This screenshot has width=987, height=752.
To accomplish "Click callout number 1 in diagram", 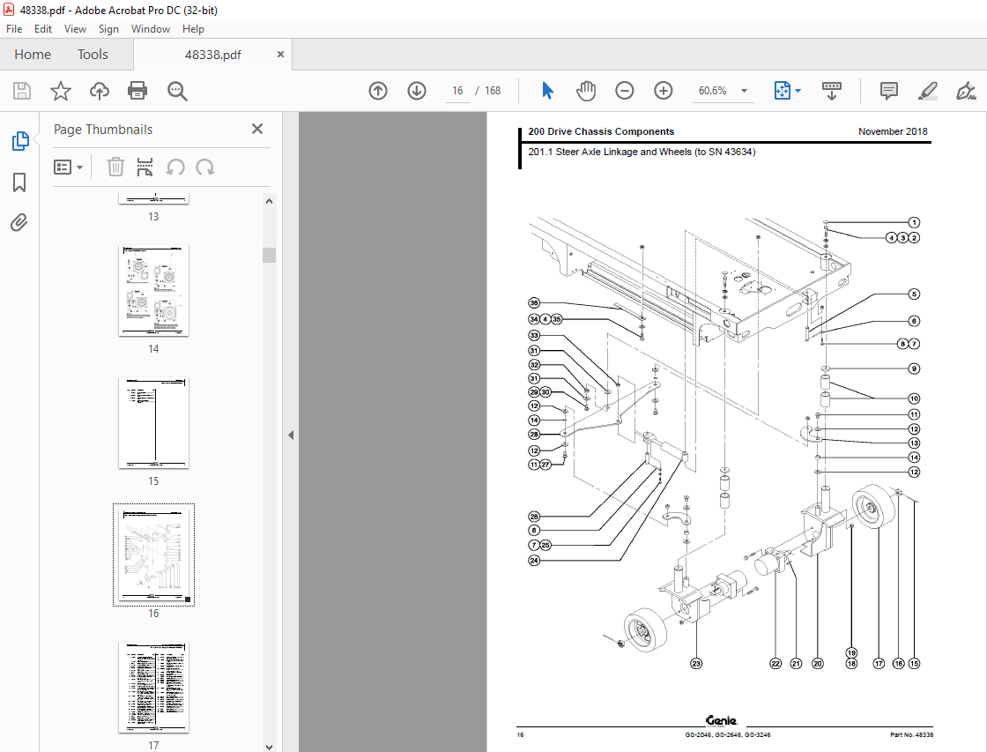I will click(x=914, y=222).
